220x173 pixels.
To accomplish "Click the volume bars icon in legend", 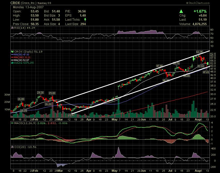I will [x=12, y=63].
